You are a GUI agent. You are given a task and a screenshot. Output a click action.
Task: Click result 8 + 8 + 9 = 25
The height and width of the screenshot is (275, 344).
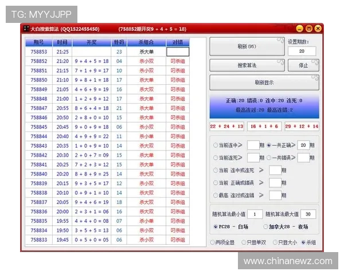click(92, 174)
